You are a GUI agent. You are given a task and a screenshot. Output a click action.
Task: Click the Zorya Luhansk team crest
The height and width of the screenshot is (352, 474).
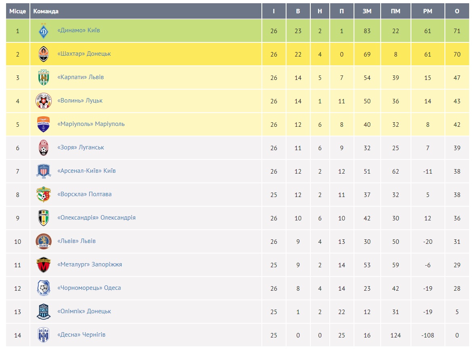[x=44, y=148]
